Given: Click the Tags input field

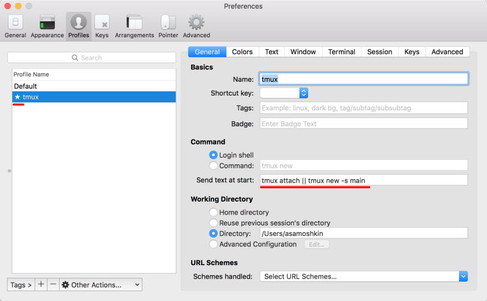Looking at the screenshot, I should 363,108.
